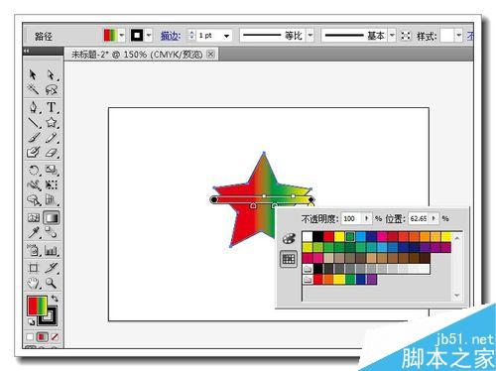The height and width of the screenshot is (371, 496).
Task: Pick the cyan blue swatch in top row
Action: [361, 236]
